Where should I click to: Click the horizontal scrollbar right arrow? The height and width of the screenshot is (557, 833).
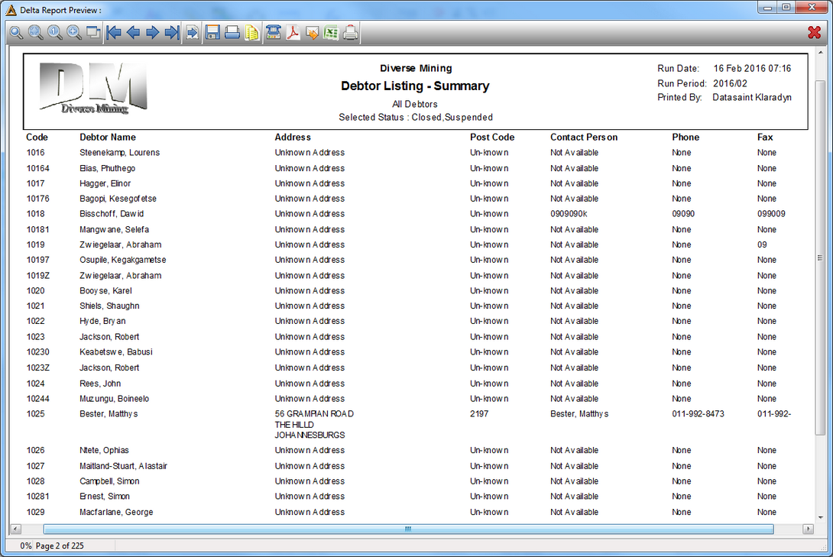click(808, 529)
